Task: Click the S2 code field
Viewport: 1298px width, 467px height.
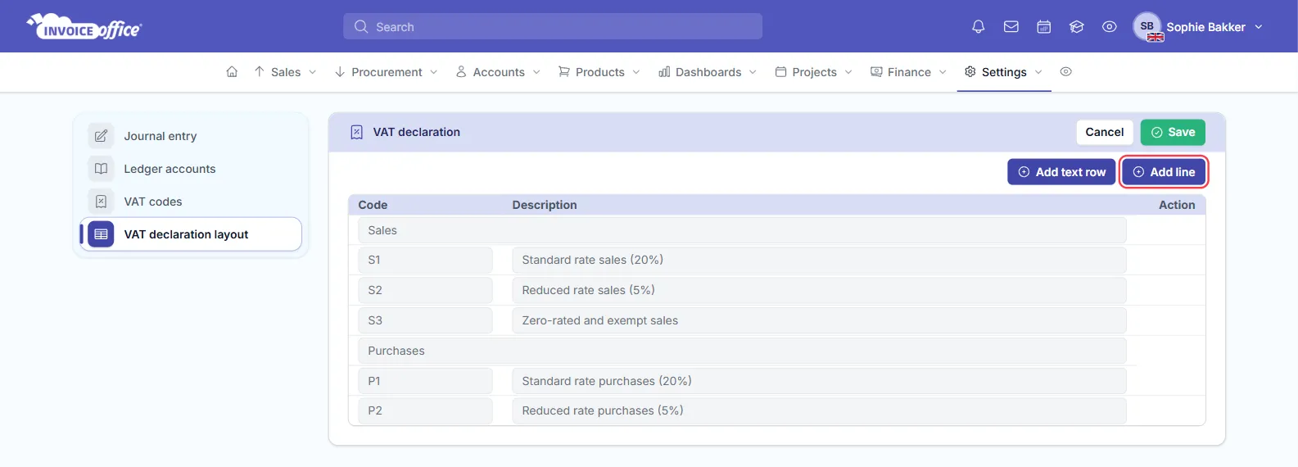Action: (425, 290)
